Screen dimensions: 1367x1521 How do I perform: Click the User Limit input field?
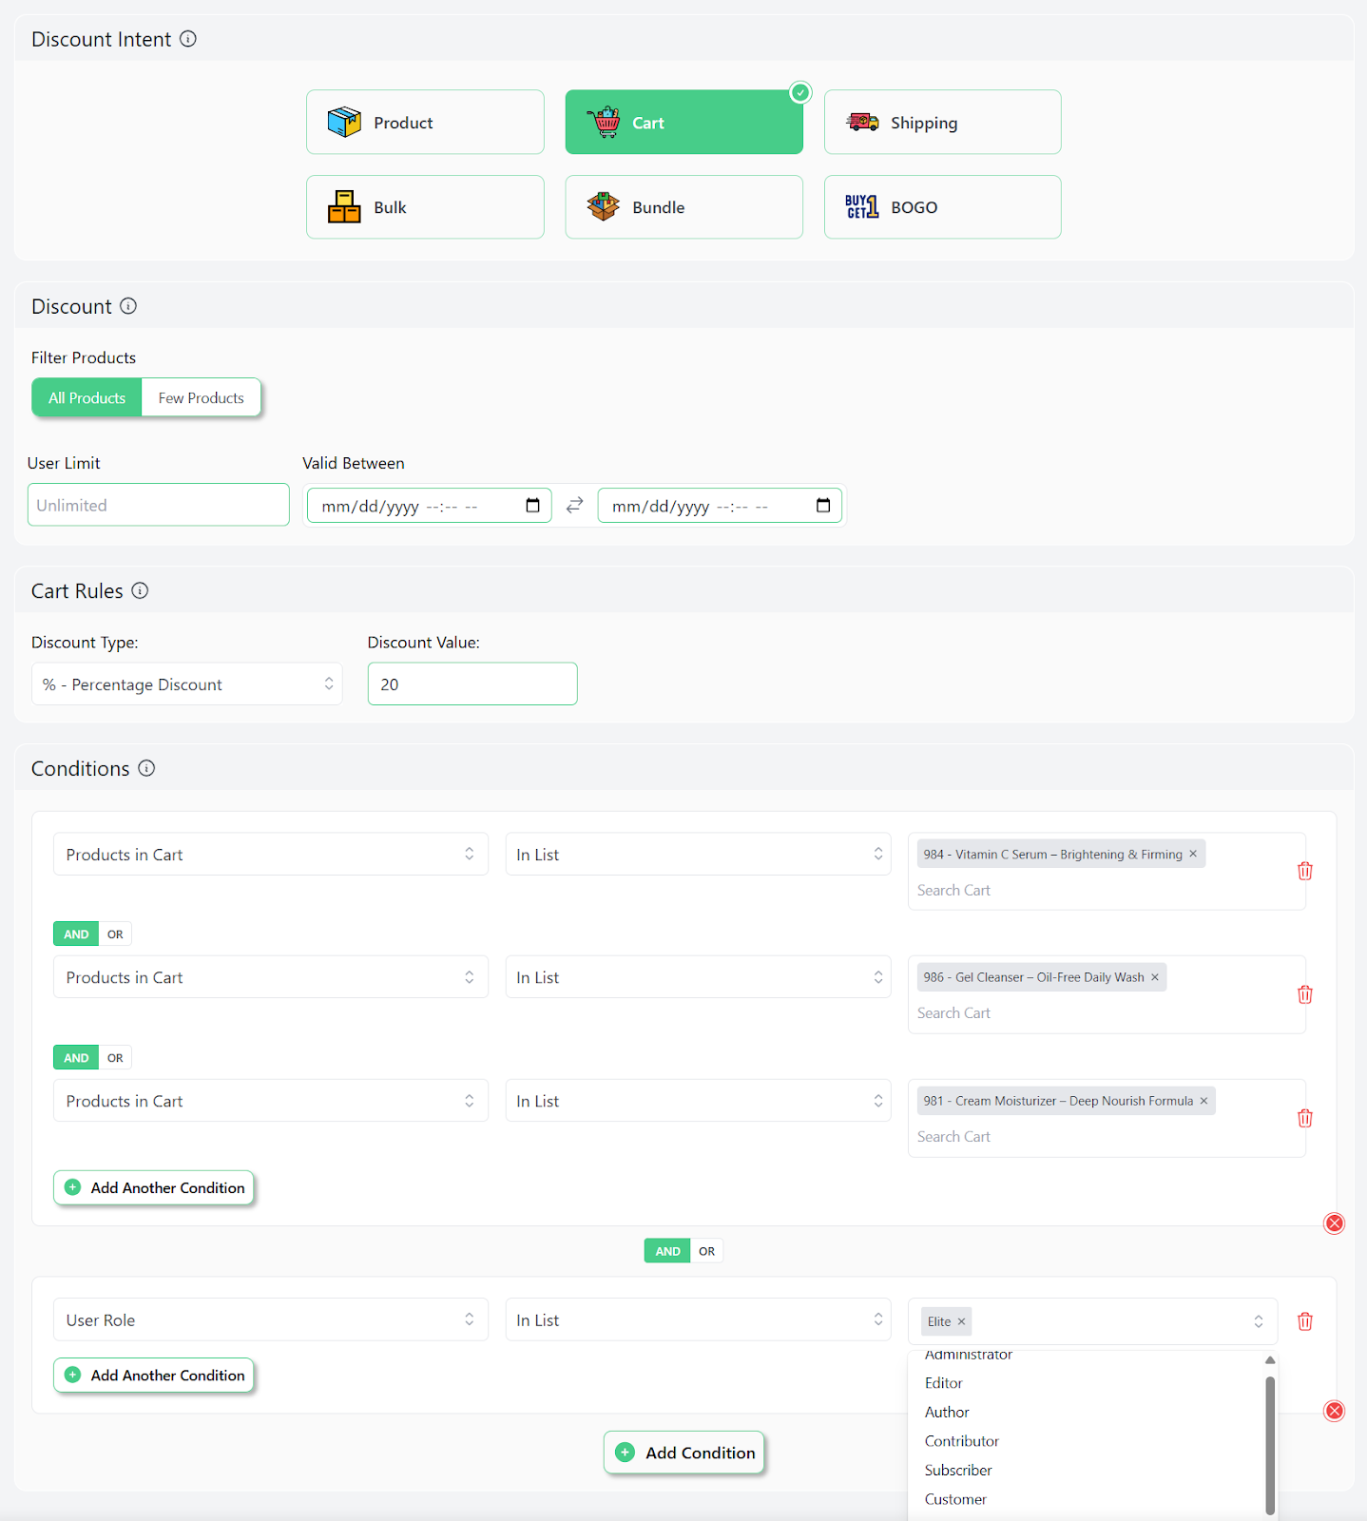(x=159, y=505)
